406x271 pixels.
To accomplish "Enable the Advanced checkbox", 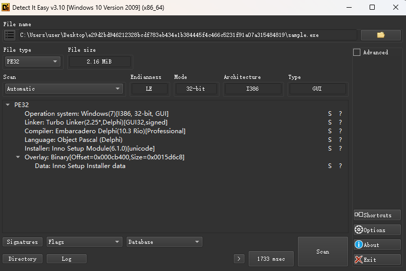I will 357,52.
